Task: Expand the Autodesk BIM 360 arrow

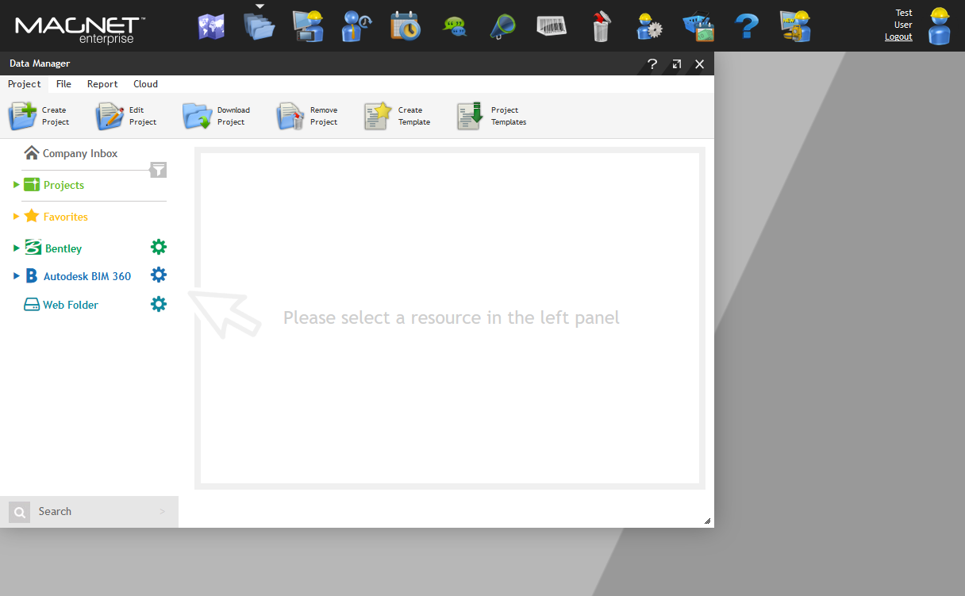Action: [x=17, y=276]
